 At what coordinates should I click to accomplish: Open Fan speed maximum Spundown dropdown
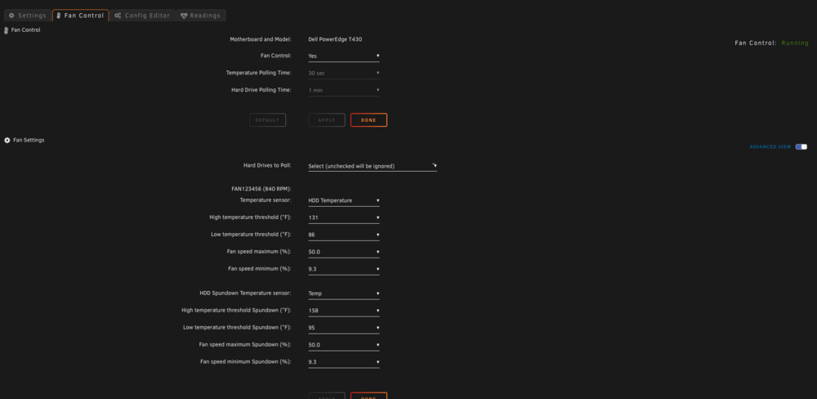point(344,345)
